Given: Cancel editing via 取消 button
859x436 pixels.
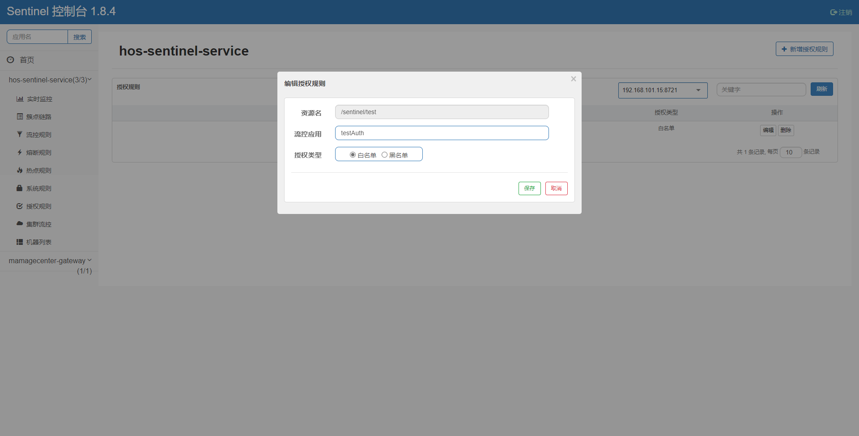Looking at the screenshot, I should tap(556, 188).
